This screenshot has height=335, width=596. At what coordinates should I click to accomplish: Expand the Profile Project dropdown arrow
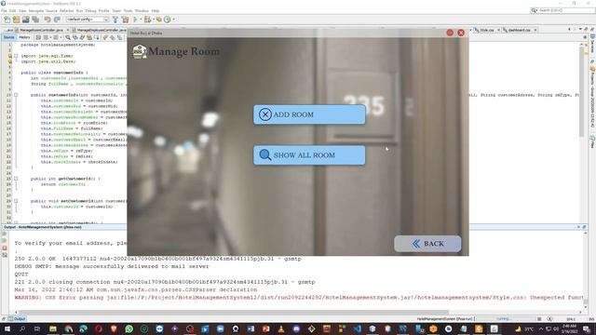174,20
